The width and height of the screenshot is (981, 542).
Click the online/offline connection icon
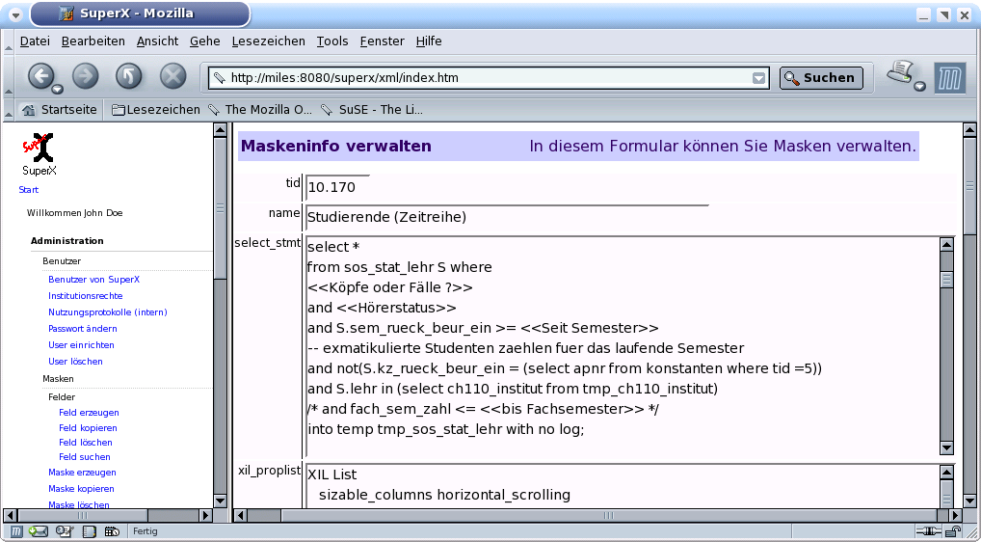coord(928,532)
